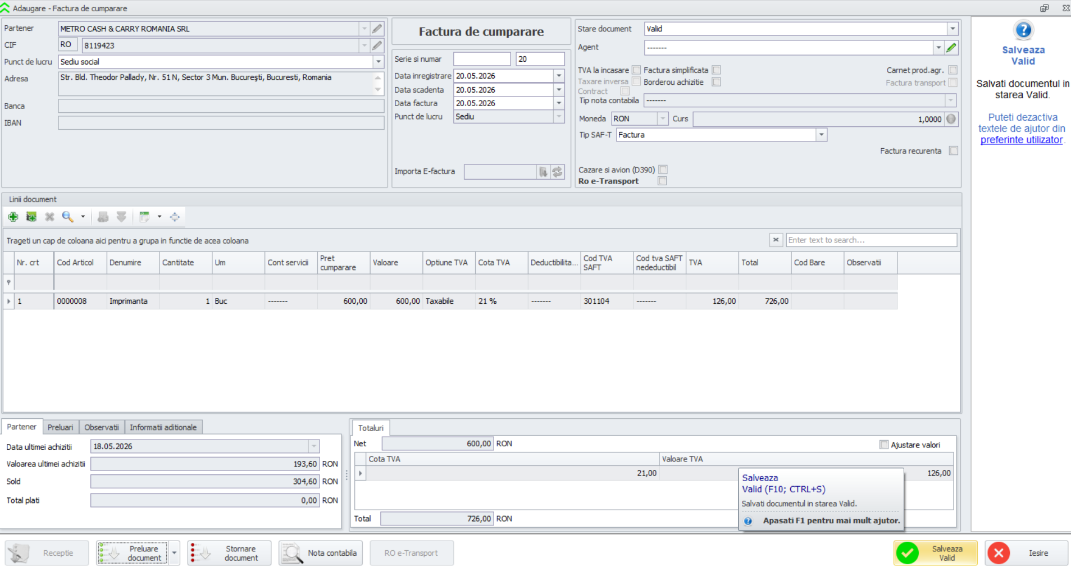Click the Adresa field scrollbar
The width and height of the screenshot is (1071, 567).
point(378,84)
